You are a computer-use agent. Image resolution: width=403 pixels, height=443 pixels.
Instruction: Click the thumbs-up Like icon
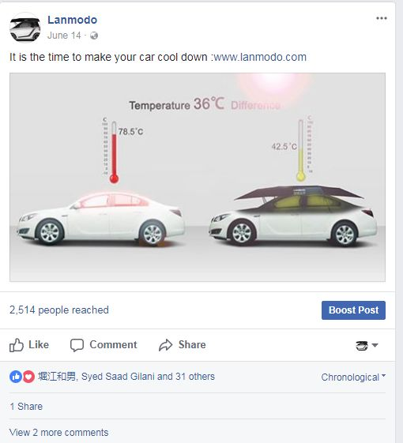click(x=17, y=345)
